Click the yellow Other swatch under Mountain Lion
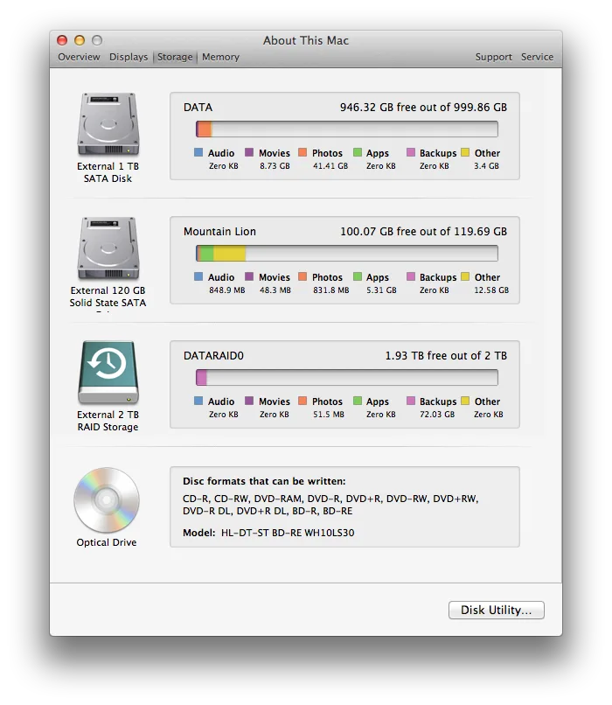 pos(465,277)
